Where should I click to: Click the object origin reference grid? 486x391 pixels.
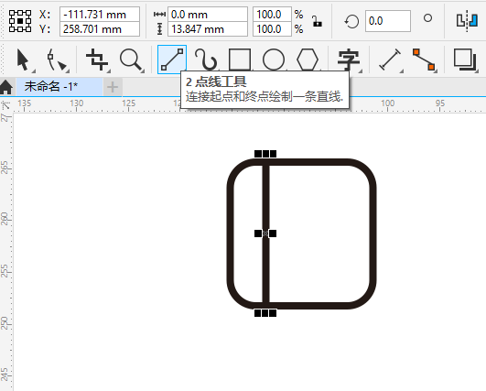point(20,21)
